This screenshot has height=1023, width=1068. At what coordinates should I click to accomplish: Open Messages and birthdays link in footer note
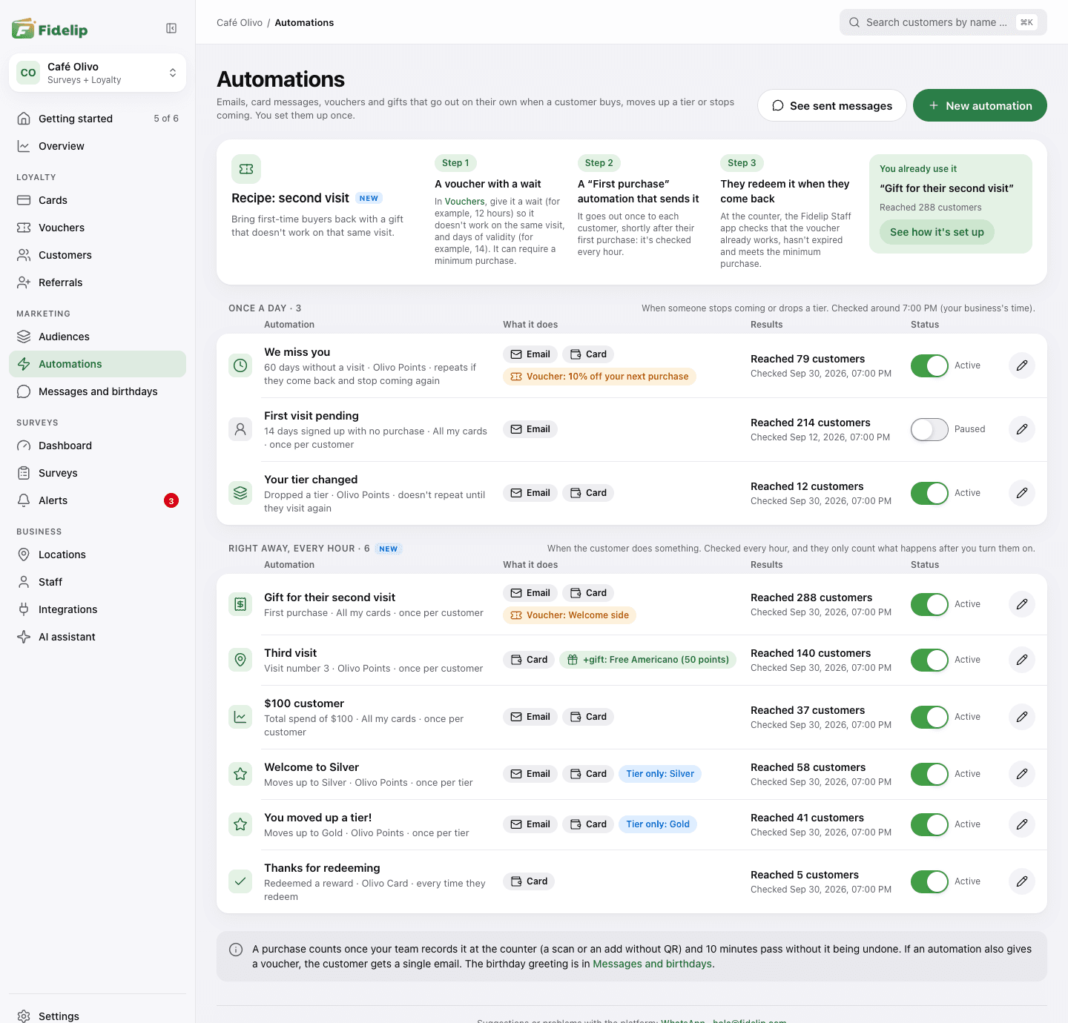(652, 964)
